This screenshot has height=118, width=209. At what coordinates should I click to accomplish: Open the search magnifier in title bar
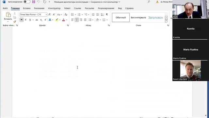point(149,2)
